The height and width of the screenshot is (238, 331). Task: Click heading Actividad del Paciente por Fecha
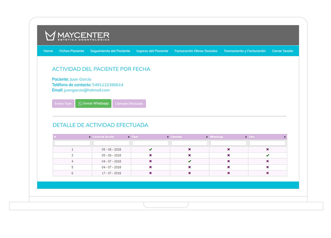tap(101, 69)
